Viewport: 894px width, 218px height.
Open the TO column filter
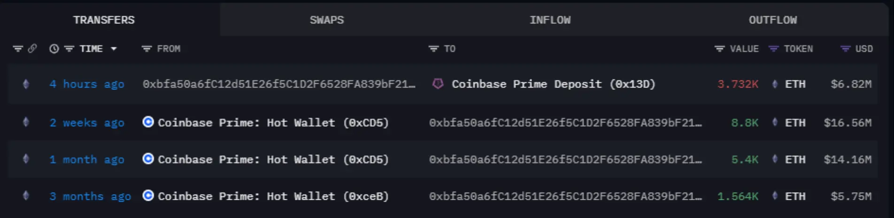433,49
